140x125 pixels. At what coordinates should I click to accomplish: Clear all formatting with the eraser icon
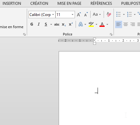point(109,14)
